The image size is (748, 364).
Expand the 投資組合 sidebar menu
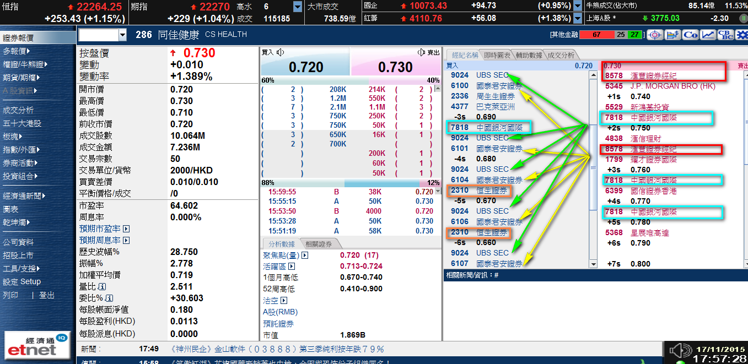[x=20, y=176]
